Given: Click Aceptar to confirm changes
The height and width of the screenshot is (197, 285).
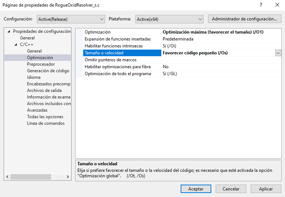Looking at the screenshot, I should pyautogui.click(x=196, y=189).
